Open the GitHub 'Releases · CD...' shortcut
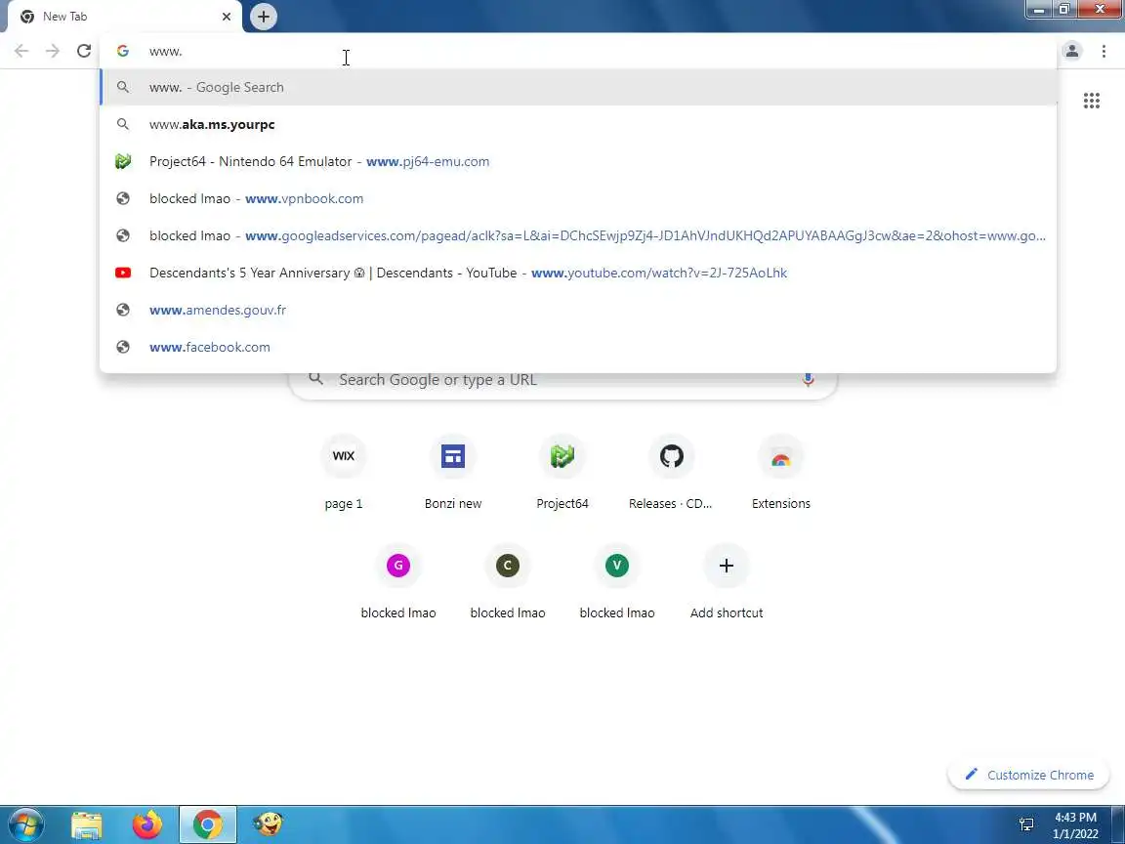Image resolution: width=1125 pixels, height=844 pixels. tap(672, 472)
